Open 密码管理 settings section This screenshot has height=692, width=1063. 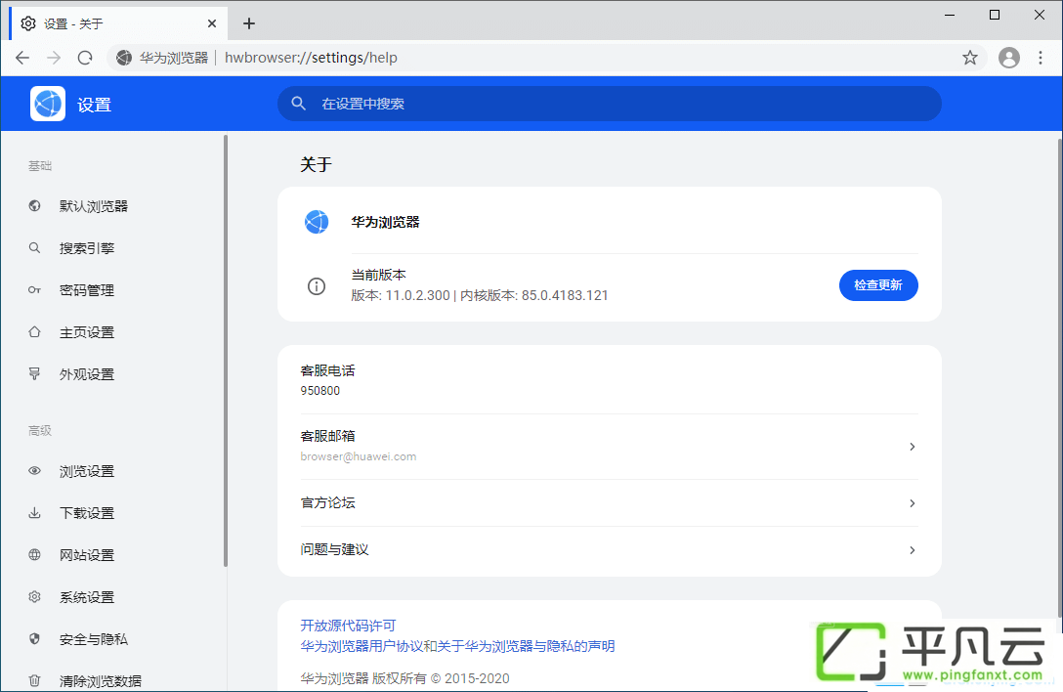pyautogui.click(x=87, y=290)
